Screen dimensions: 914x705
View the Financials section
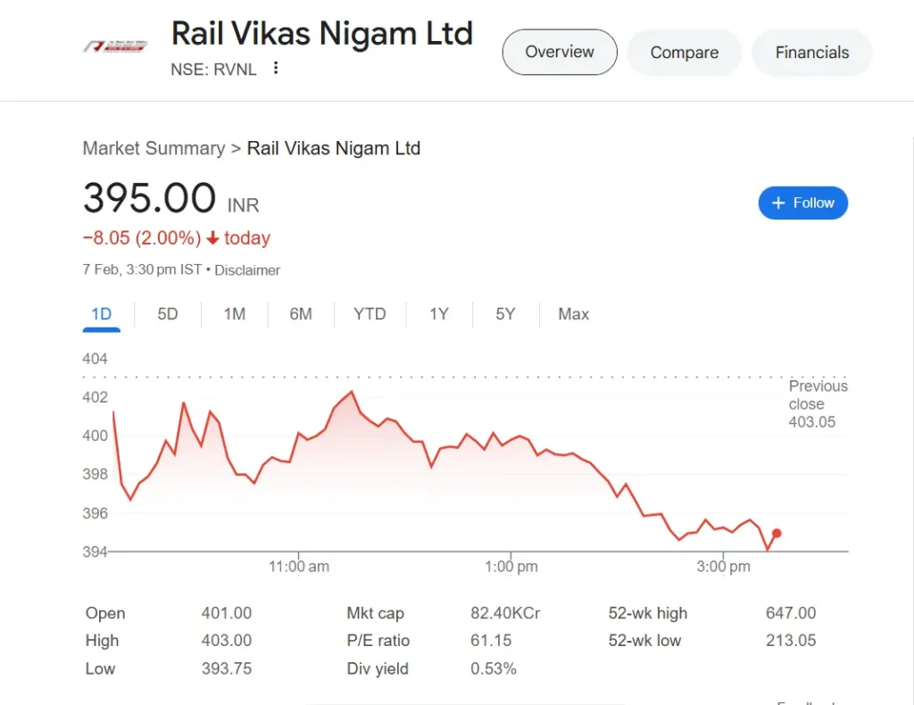(811, 53)
